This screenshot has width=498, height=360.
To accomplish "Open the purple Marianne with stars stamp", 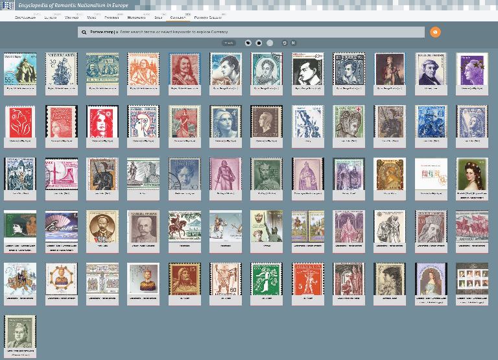I will coord(472,69).
